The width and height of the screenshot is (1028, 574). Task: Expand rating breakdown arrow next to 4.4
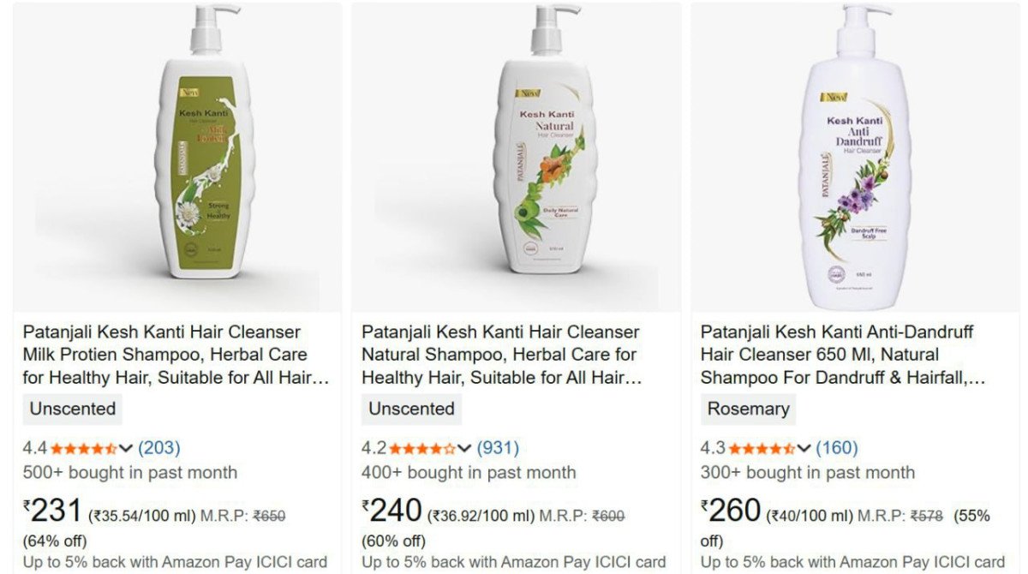(x=126, y=448)
